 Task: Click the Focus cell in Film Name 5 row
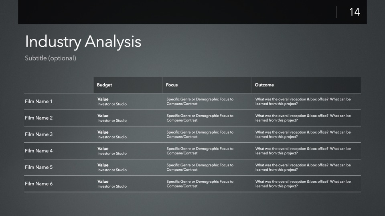pyautogui.click(x=200, y=167)
